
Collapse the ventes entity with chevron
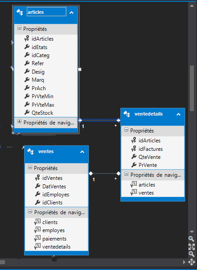coord(82,152)
